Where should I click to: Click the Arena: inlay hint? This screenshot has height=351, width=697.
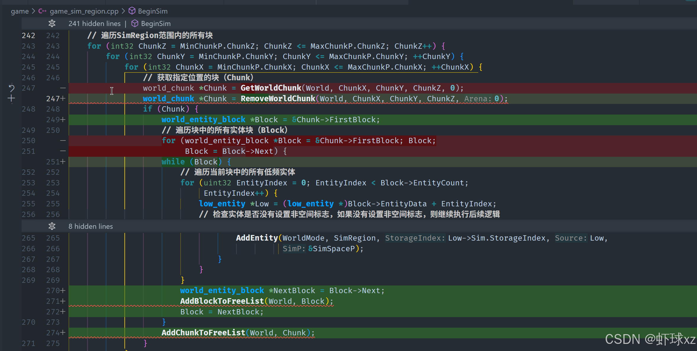(x=478, y=99)
